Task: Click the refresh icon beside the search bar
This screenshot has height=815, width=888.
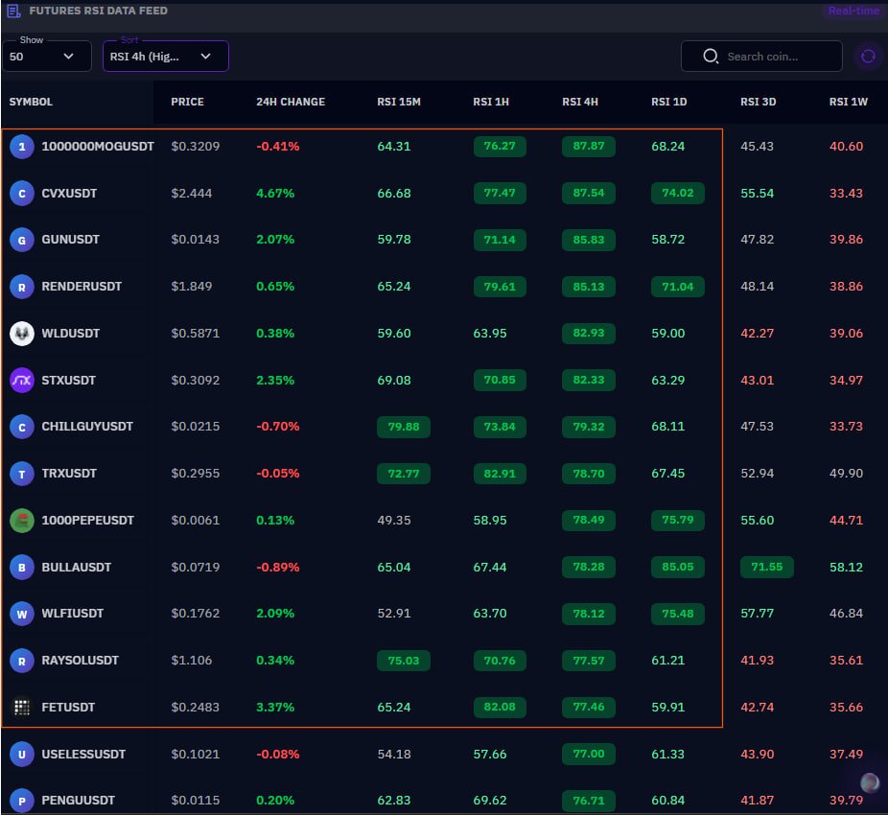Action: (868, 57)
